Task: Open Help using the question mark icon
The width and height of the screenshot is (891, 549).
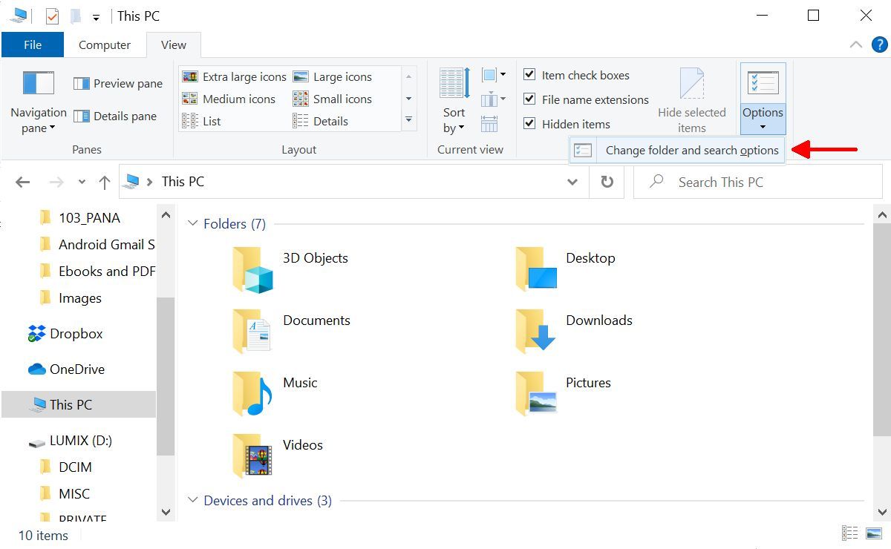Action: 882,45
